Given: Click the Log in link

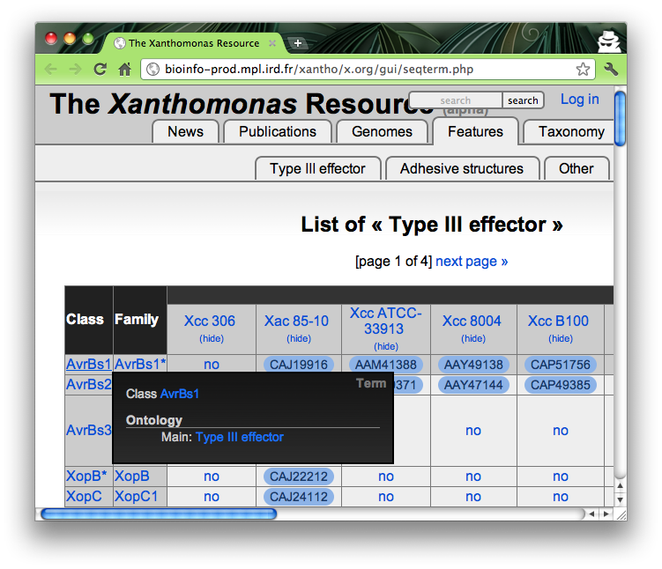Looking at the screenshot, I should (x=579, y=100).
